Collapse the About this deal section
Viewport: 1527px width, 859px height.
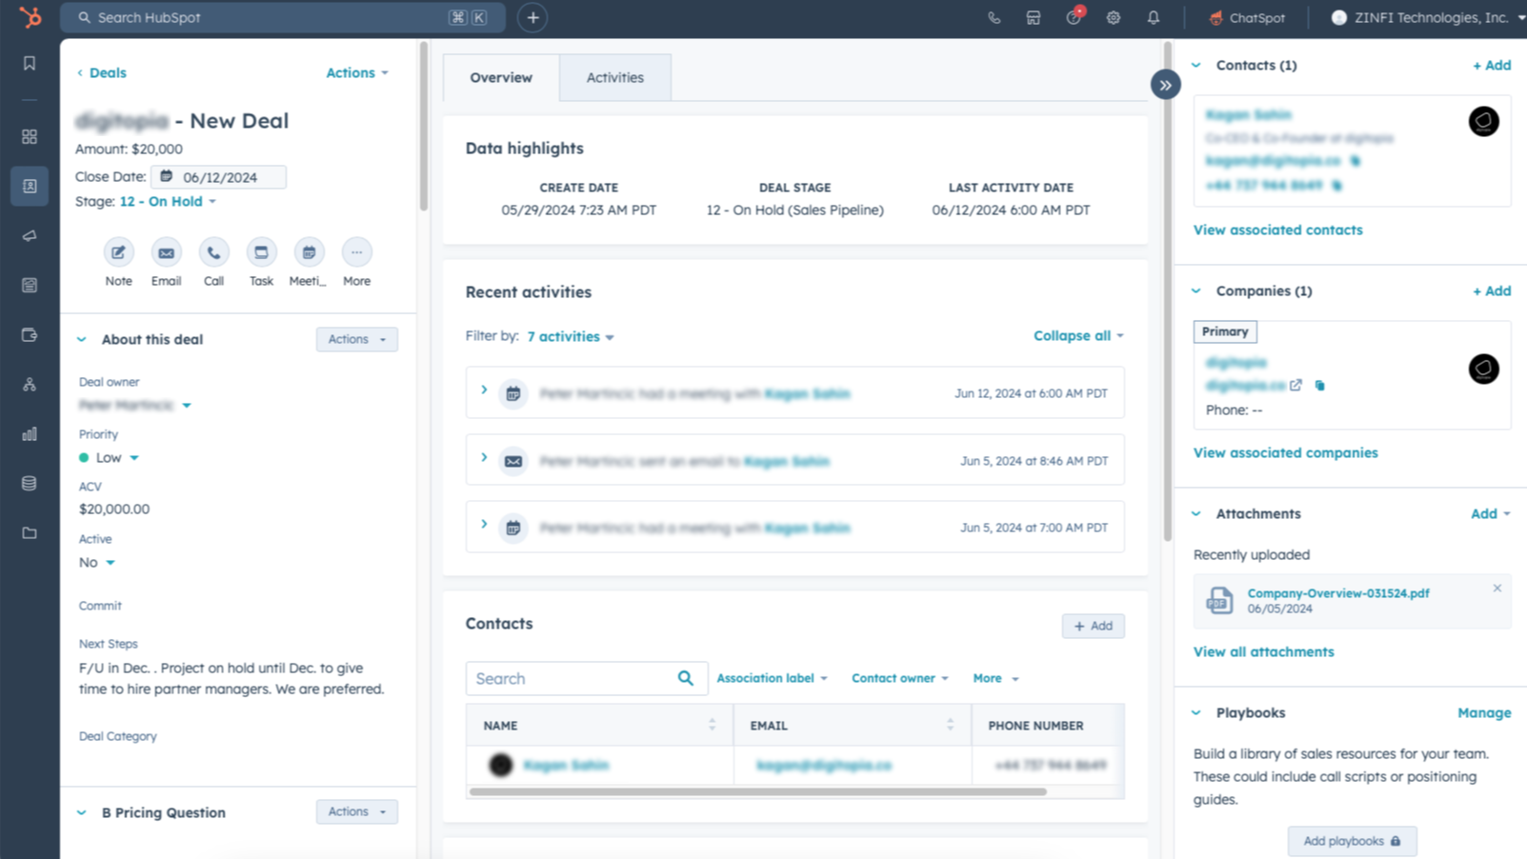point(82,340)
